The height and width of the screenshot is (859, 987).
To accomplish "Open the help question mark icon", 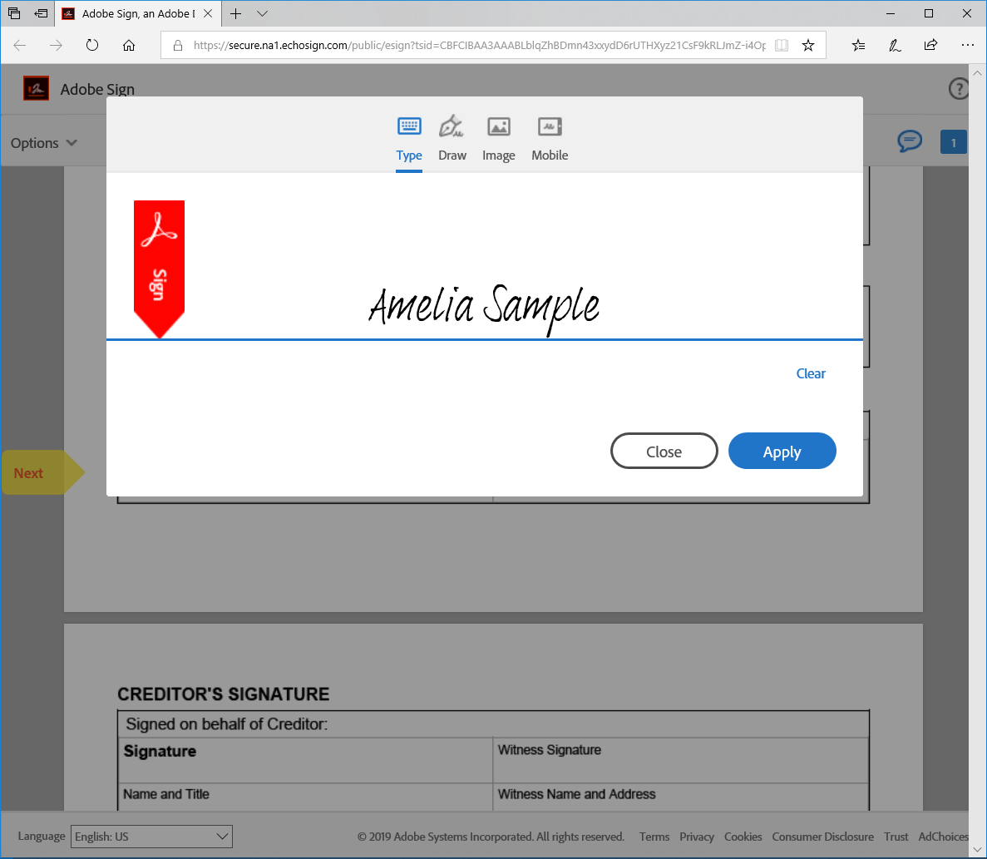I will (x=959, y=89).
